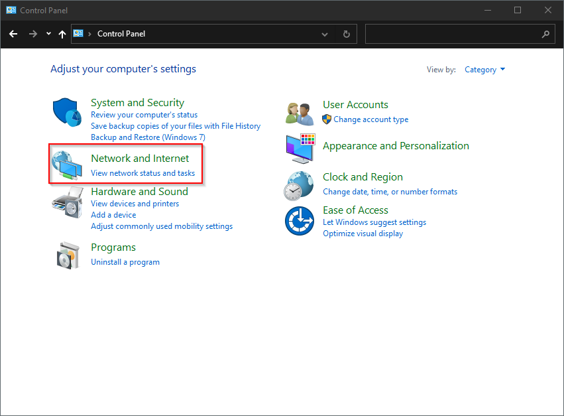564x416 pixels.
Task: Open View network status and tasks link
Action: (x=142, y=173)
